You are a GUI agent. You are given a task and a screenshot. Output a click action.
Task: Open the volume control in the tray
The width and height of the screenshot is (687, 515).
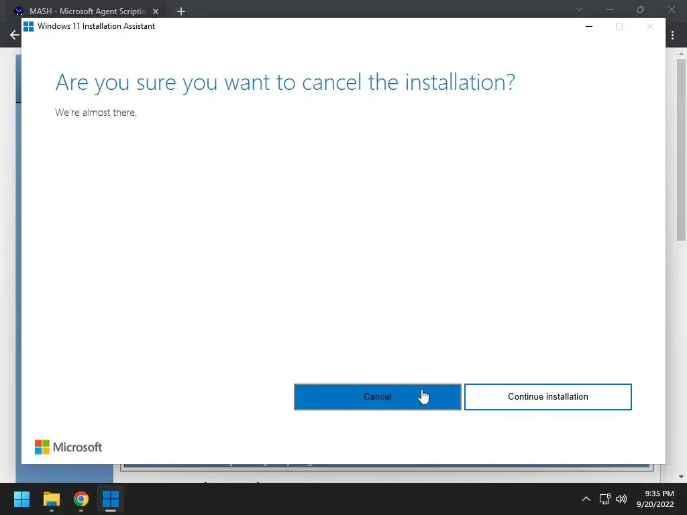pyautogui.click(x=621, y=499)
